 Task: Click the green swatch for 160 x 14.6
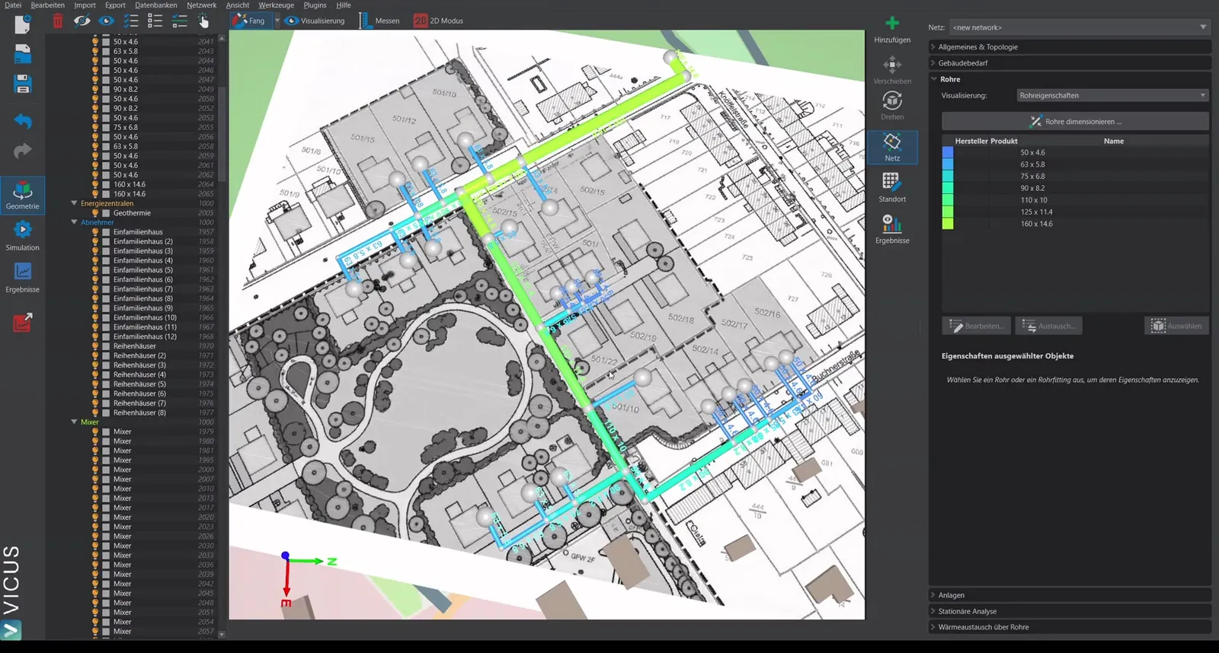[948, 224]
